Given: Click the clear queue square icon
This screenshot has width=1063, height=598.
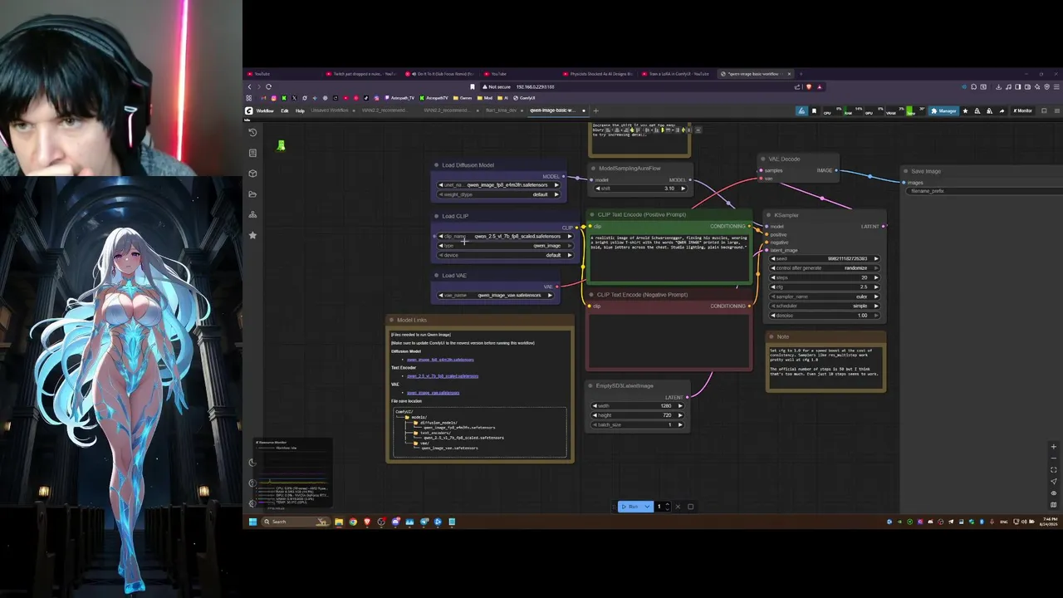Looking at the screenshot, I should pos(690,507).
